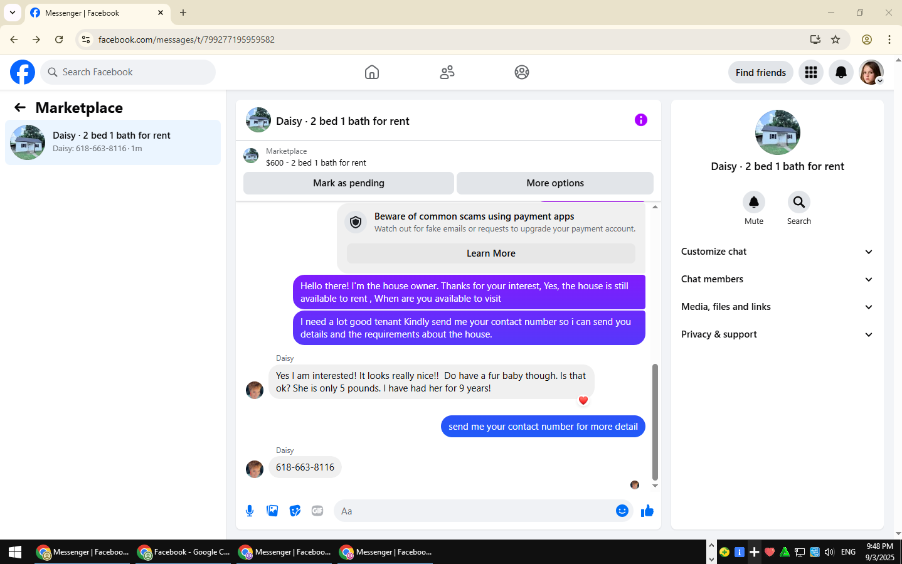
Task: Click Learn More about scams
Action: [491, 253]
